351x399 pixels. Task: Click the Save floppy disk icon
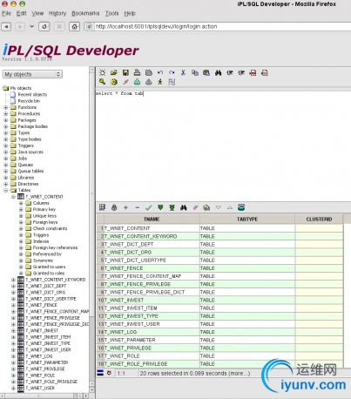pyautogui.click(x=125, y=72)
